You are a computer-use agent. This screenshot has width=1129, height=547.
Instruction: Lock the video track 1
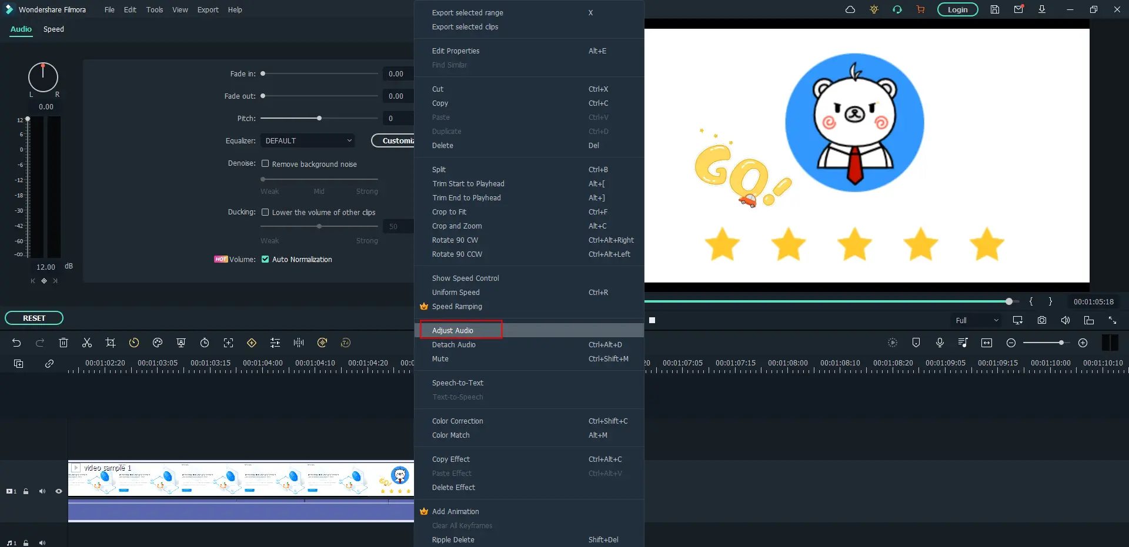point(26,491)
